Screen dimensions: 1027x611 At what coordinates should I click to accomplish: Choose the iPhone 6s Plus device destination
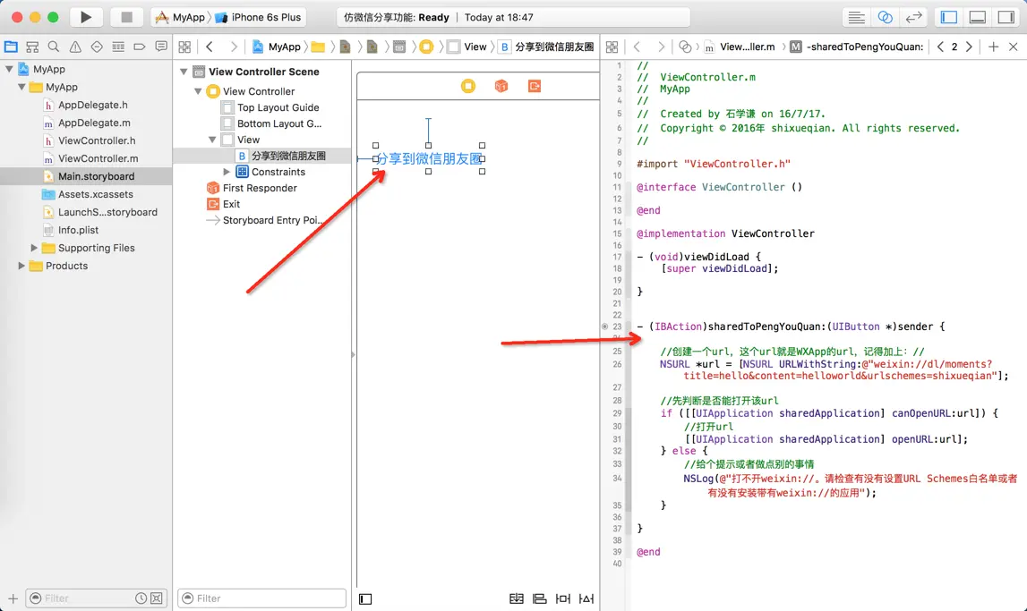258,17
